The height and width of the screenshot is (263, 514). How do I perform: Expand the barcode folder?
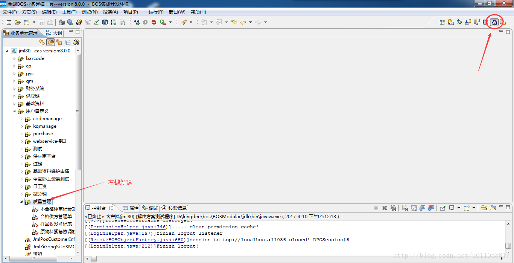tap(15, 58)
